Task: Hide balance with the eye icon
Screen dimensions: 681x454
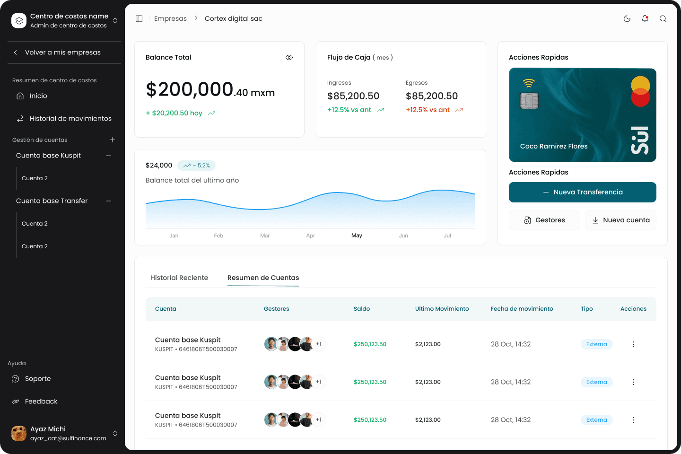Action: pyautogui.click(x=289, y=57)
